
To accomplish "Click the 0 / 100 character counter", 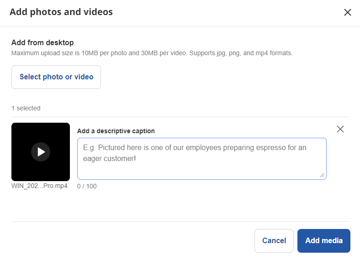I will point(87,186).
